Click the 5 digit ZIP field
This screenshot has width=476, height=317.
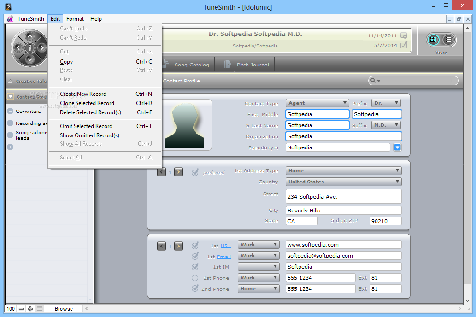click(x=385, y=221)
